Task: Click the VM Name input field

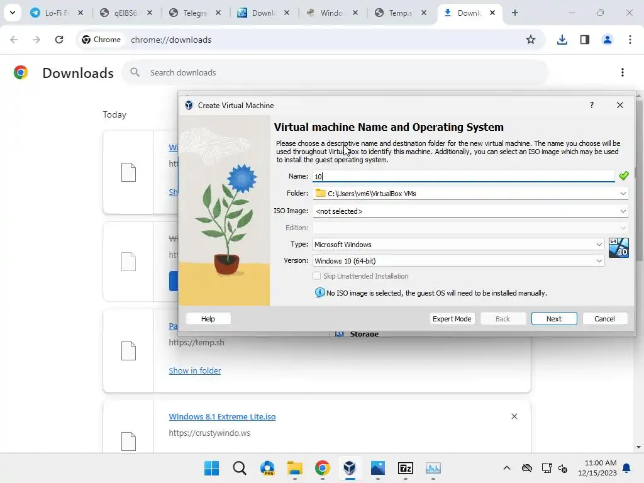Action: point(464,176)
